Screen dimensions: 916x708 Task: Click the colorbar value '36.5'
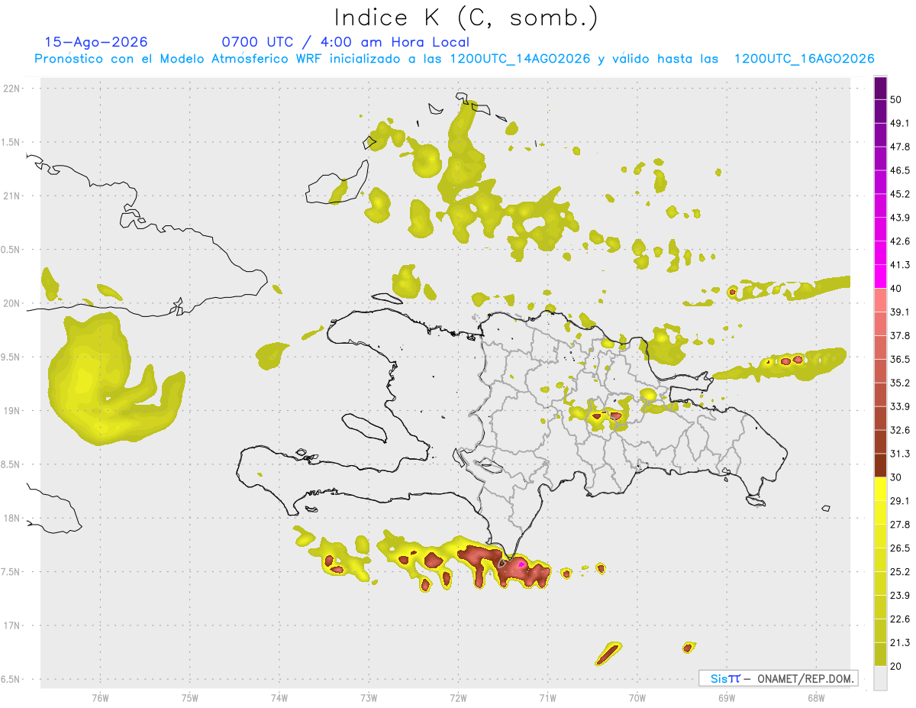click(900, 359)
